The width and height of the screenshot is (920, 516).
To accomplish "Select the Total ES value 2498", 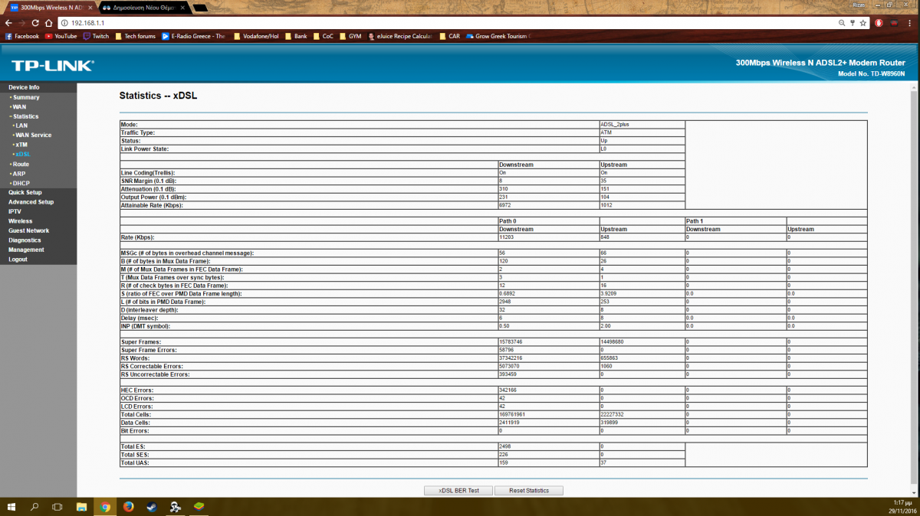I will (x=506, y=446).
